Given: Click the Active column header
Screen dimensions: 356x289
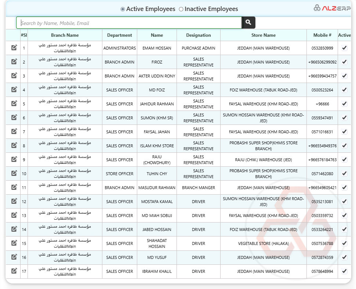Looking at the screenshot, I should coord(344,35).
